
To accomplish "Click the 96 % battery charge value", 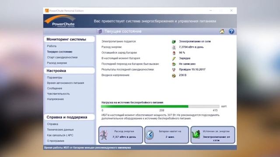I will 182,52.
